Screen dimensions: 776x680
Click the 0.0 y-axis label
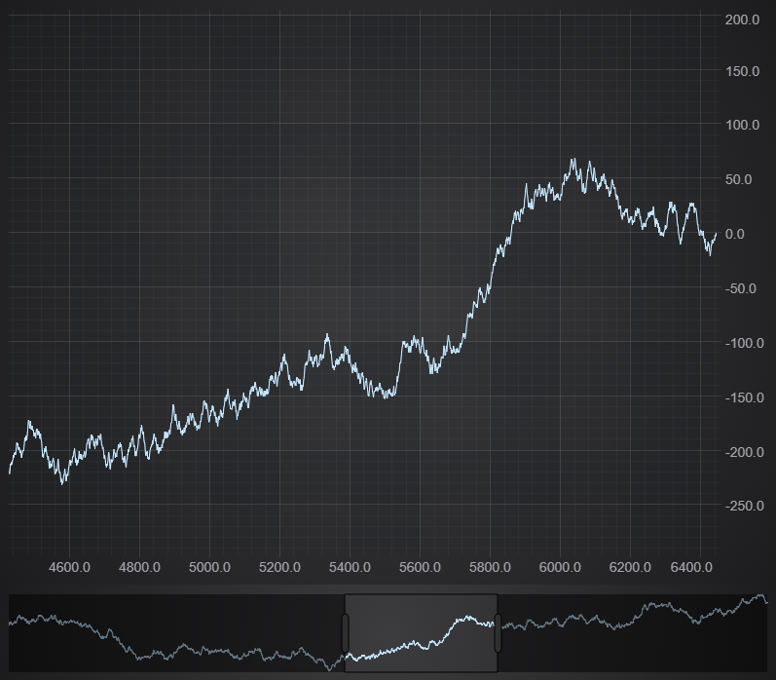(x=749, y=234)
